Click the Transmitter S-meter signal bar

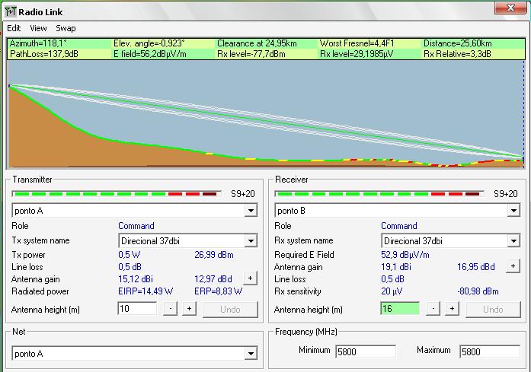117,194
